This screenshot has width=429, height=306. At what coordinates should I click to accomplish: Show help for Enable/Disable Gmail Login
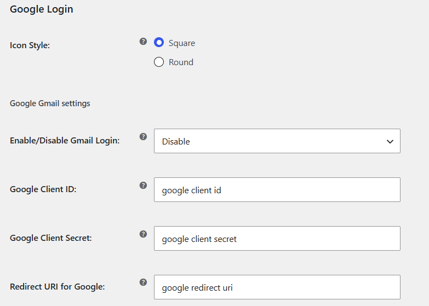pyautogui.click(x=143, y=137)
